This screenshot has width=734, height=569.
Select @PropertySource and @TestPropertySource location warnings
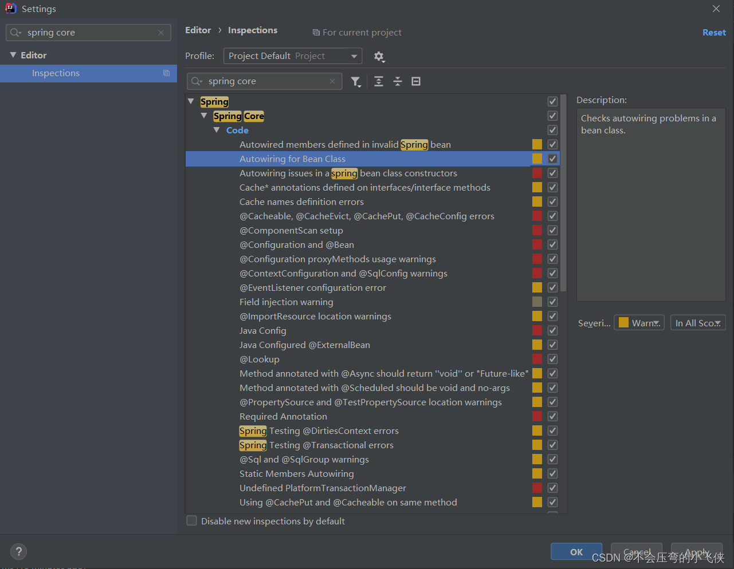click(371, 402)
